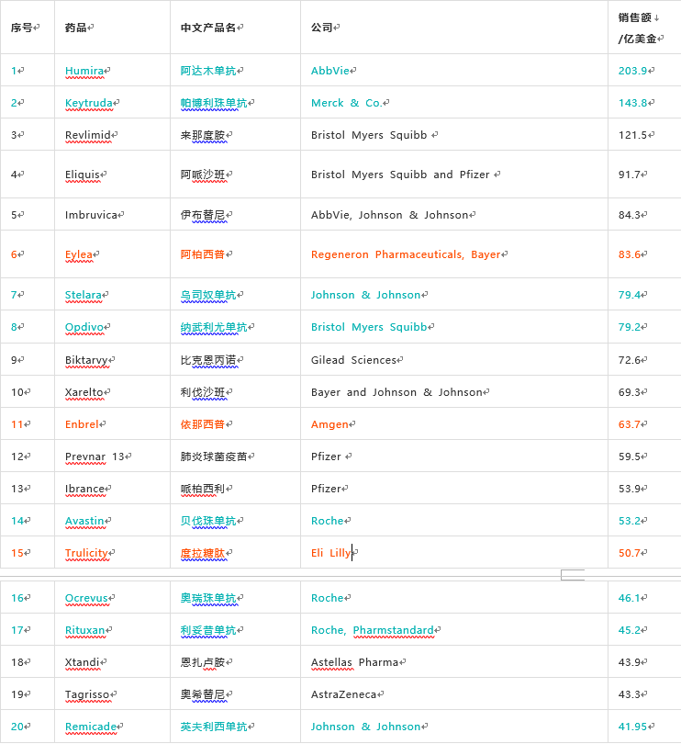This screenshot has width=681, height=744.
Task: Click the Trulicity drug name
Action: tap(87, 553)
